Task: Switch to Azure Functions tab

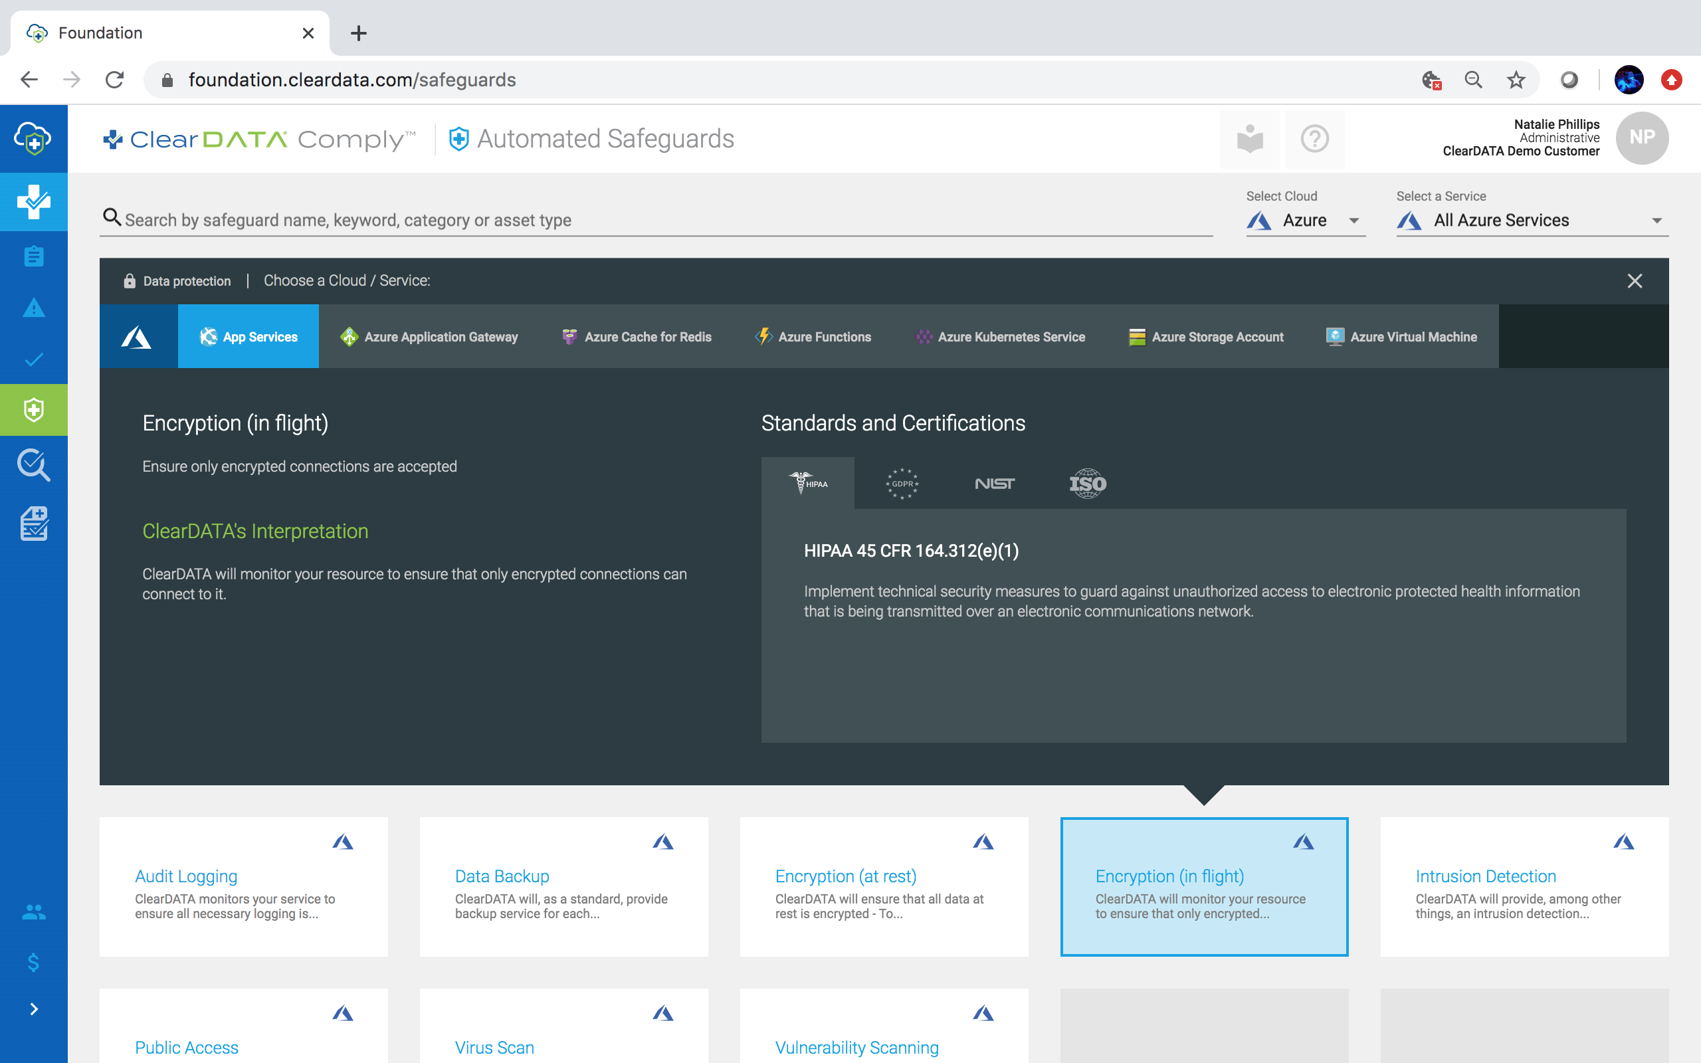Action: click(x=813, y=337)
